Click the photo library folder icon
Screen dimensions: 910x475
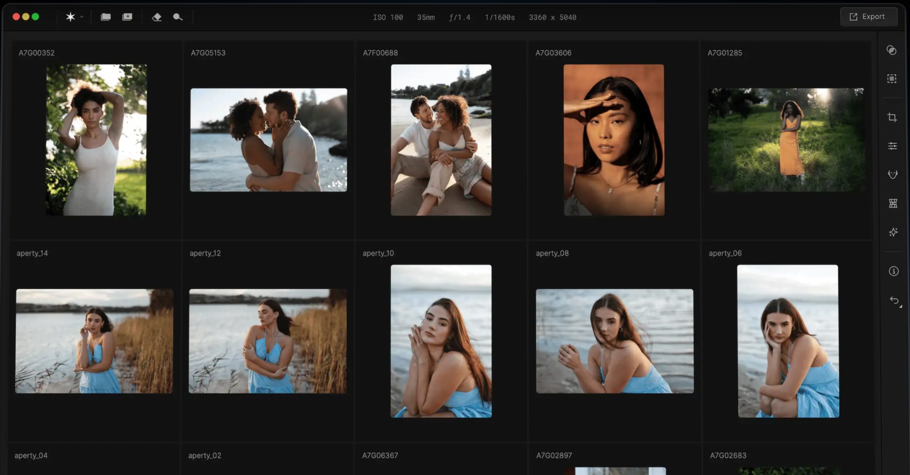(106, 17)
